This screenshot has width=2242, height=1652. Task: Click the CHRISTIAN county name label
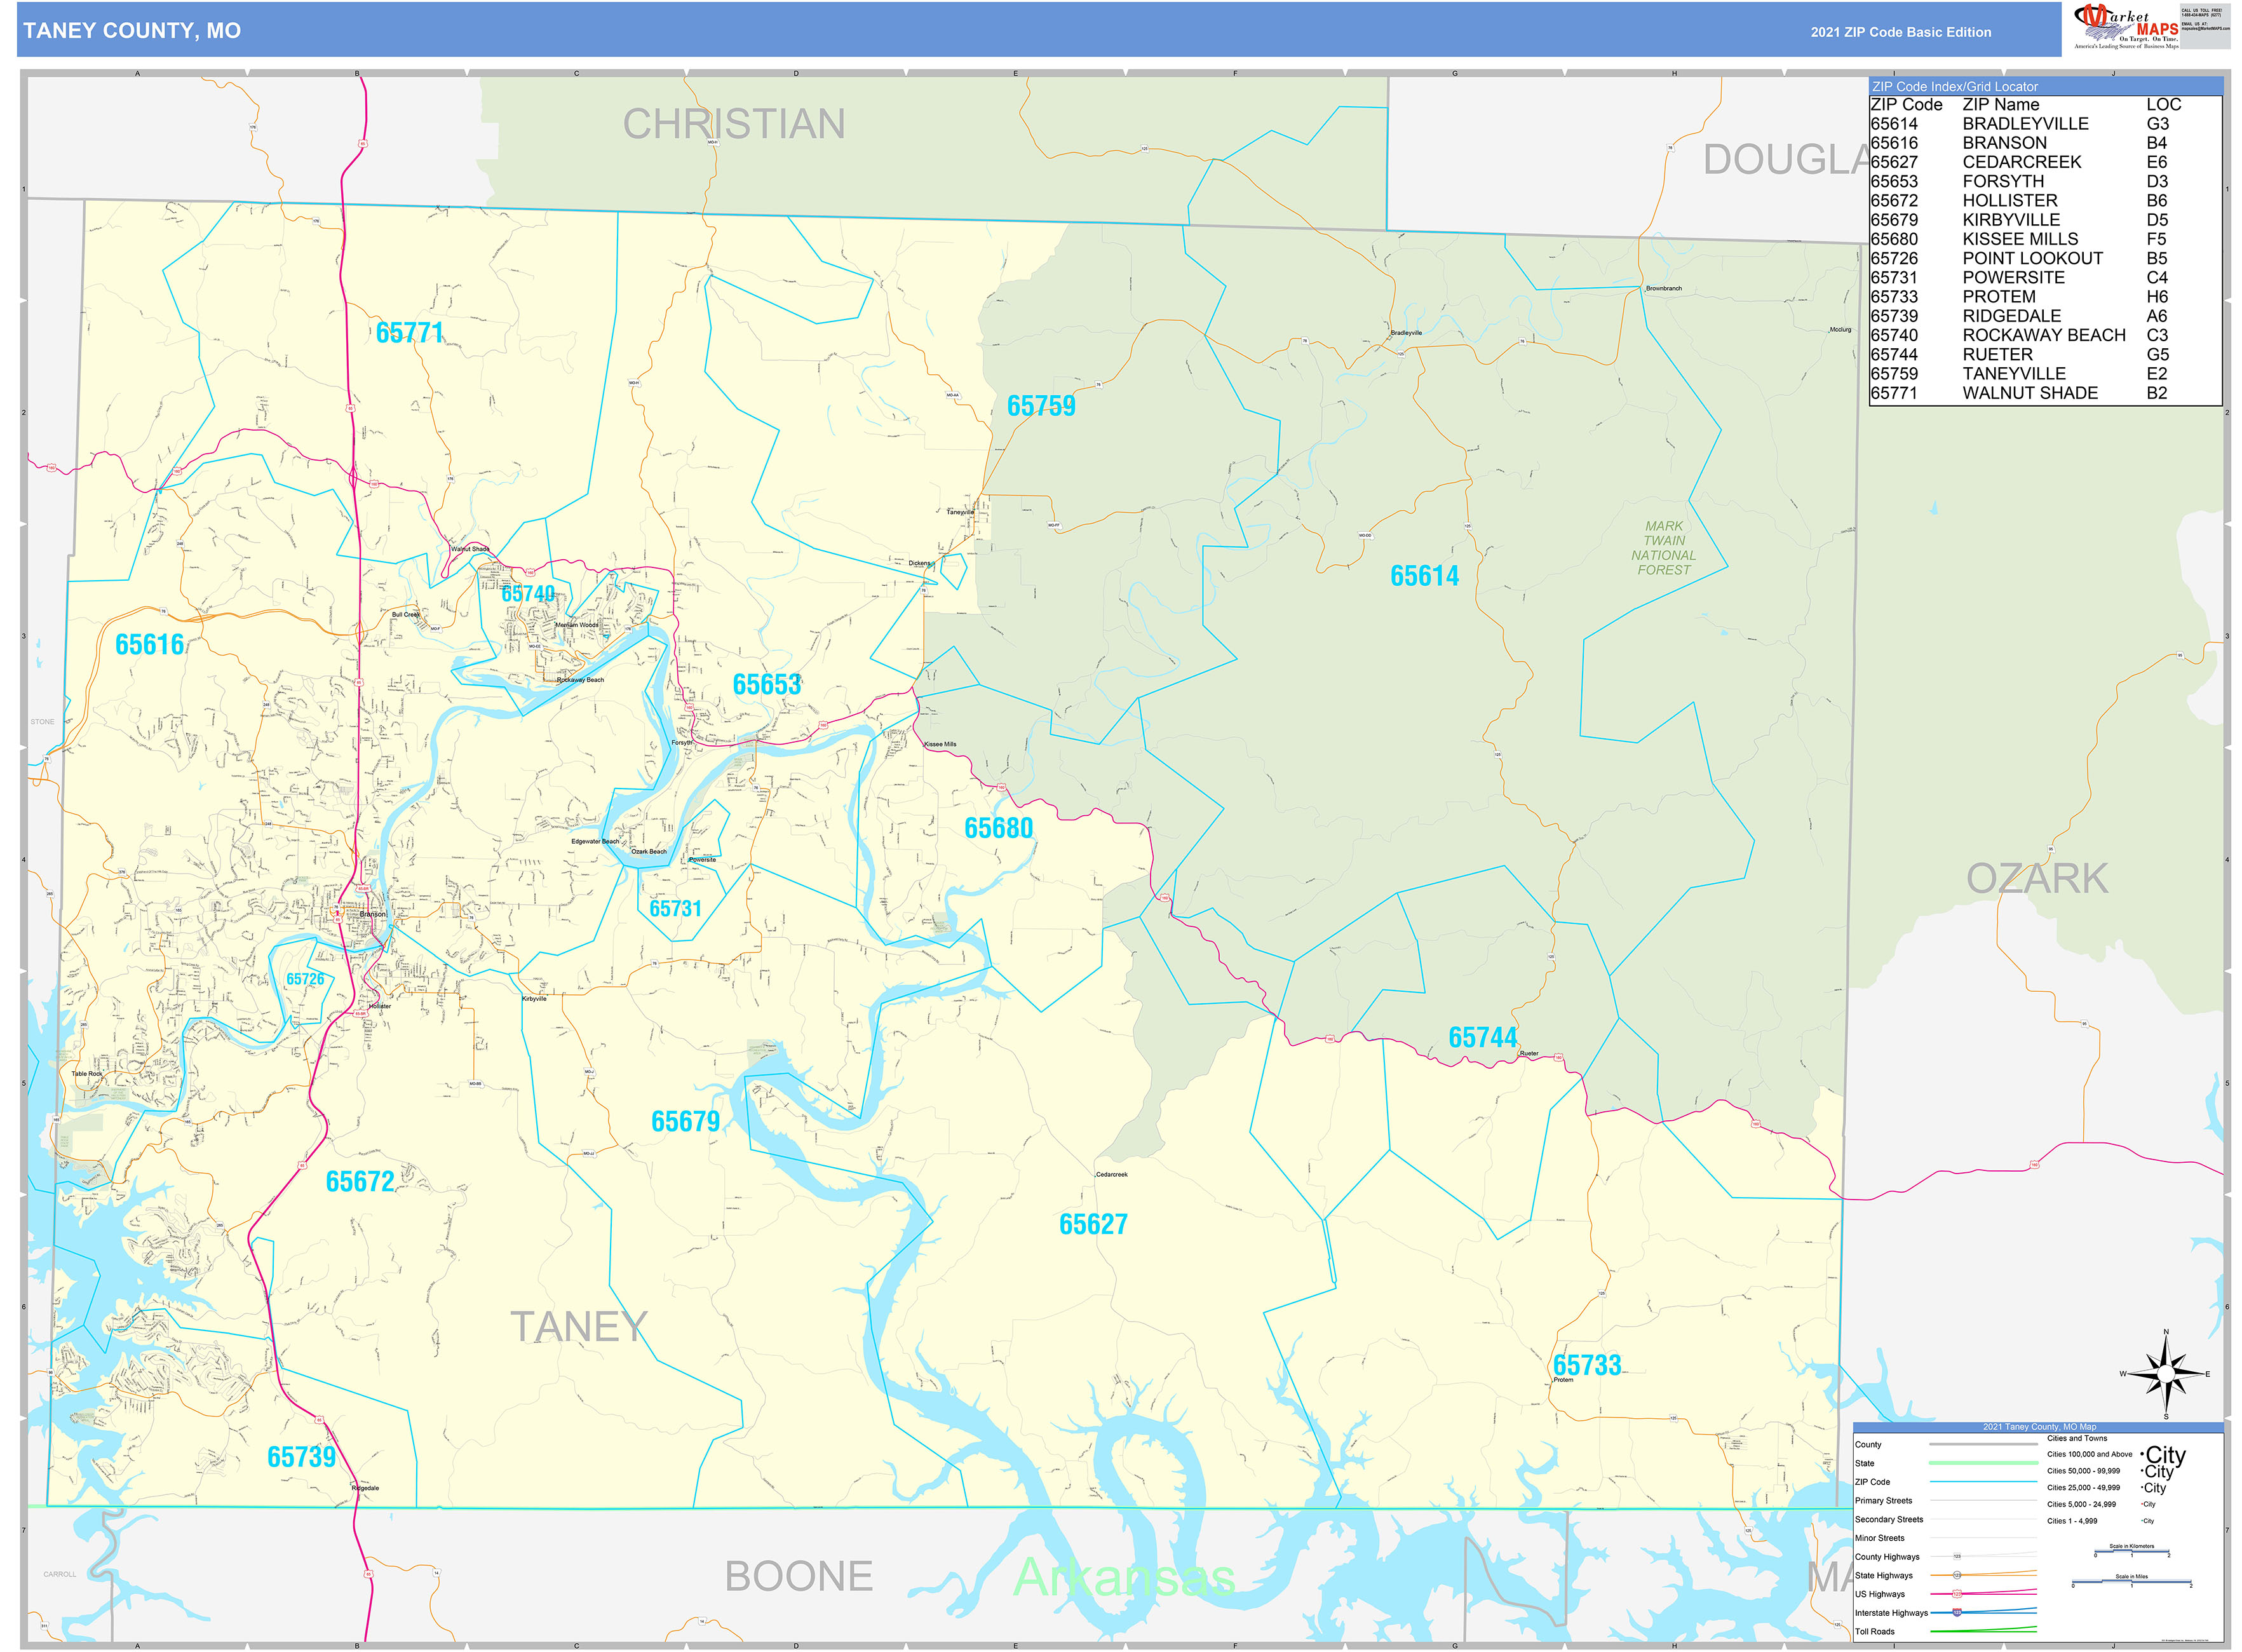(734, 125)
